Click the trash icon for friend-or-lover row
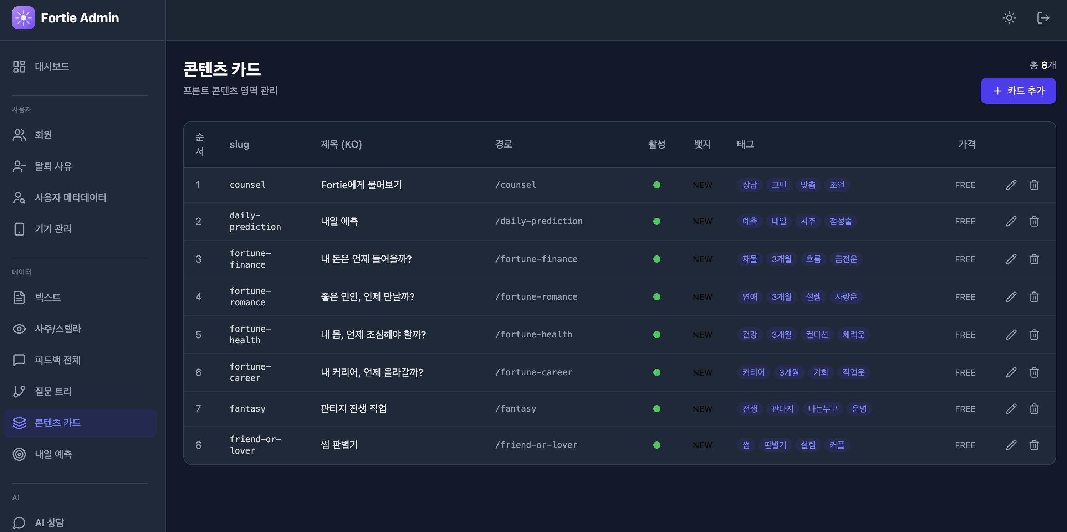This screenshot has height=532, width=1067. click(1034, 445)
